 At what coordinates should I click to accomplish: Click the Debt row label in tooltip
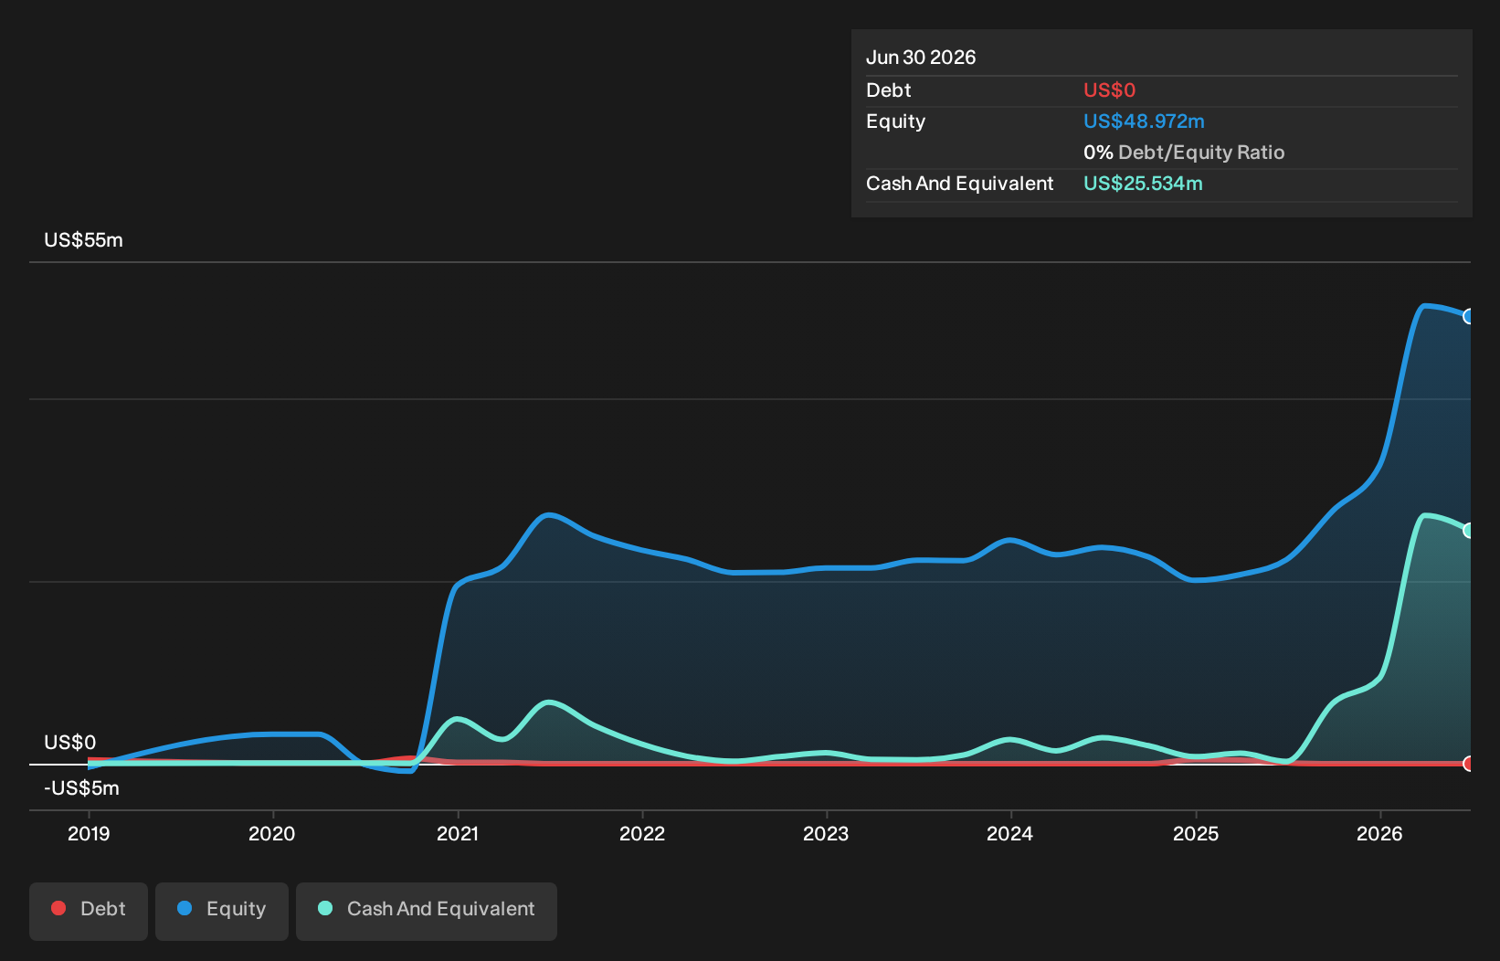pyautogui.click(x=889, y=90)
